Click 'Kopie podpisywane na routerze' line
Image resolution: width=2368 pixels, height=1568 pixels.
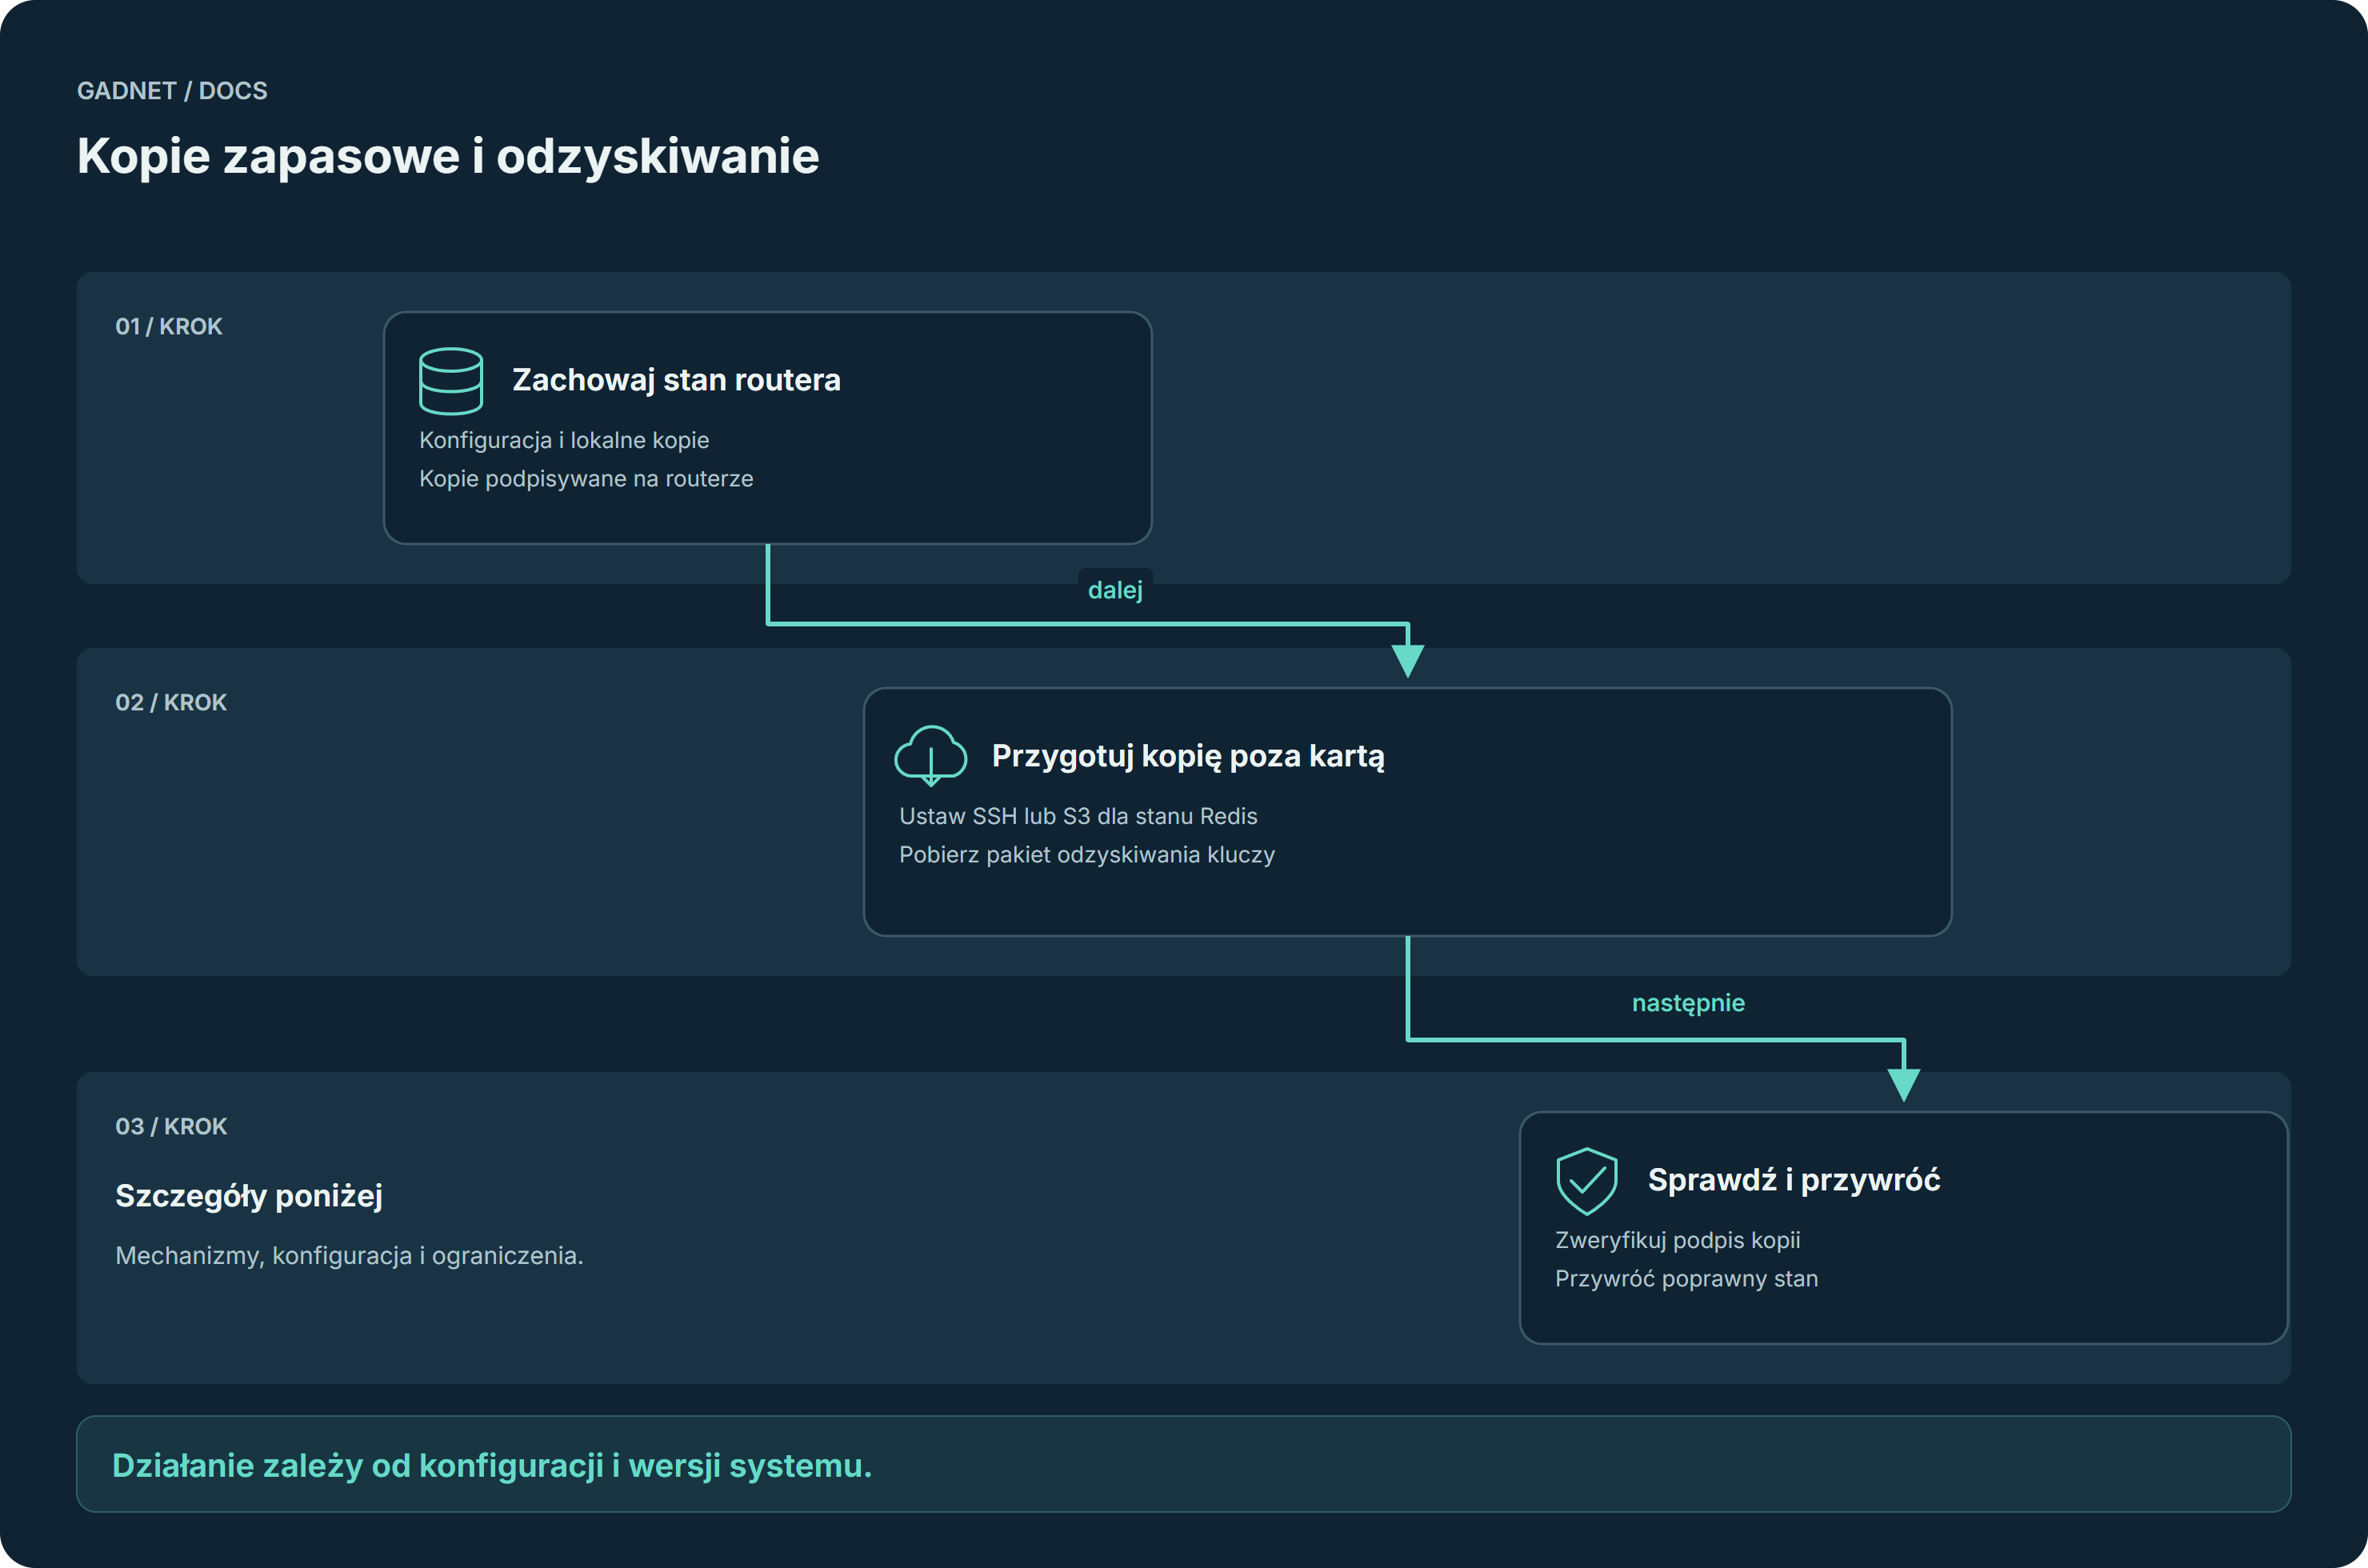click(586, 479)
